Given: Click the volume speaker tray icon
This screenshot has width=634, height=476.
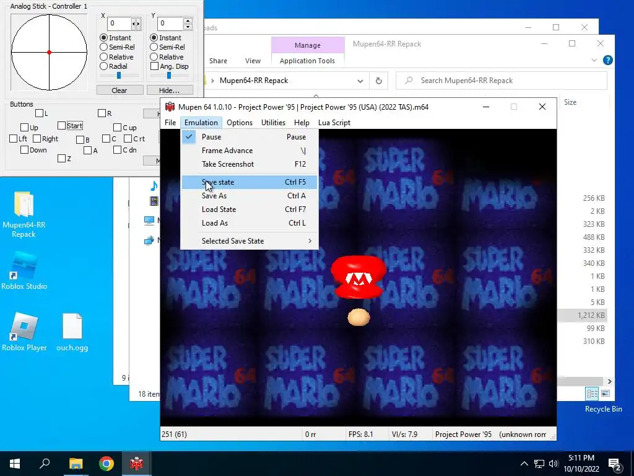Looking at the screenshot, I should pos(554,464).
